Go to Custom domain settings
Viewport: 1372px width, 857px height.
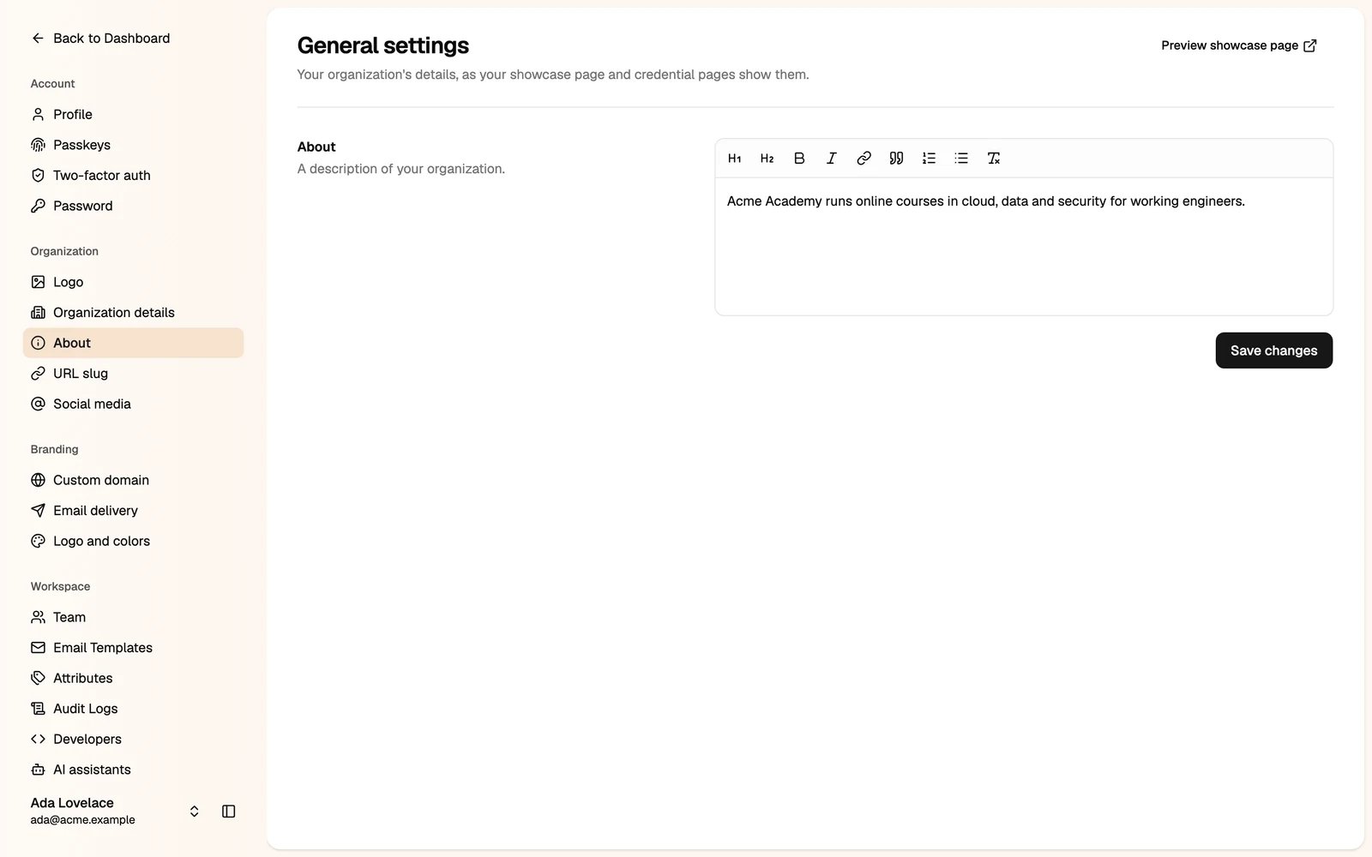[x=133, y=480]
